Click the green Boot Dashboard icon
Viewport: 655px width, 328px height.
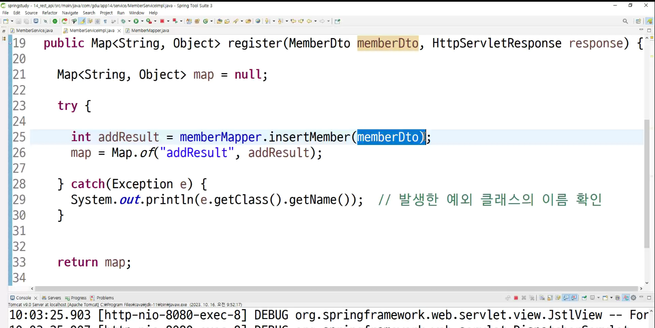click(x=54, y=21)
